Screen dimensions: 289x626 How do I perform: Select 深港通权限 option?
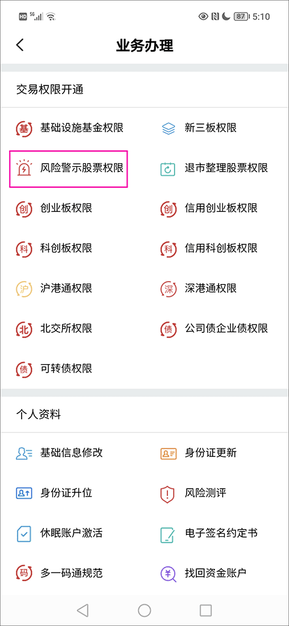(x=199, y=288)
